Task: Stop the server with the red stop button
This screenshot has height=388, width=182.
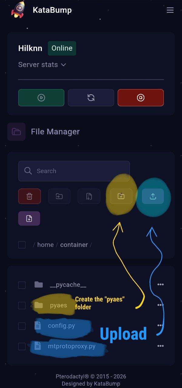Action: pos(141,98)
